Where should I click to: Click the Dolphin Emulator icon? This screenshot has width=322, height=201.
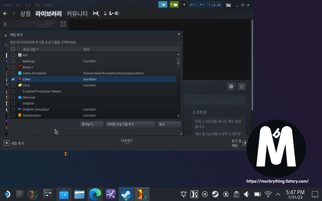20,109
